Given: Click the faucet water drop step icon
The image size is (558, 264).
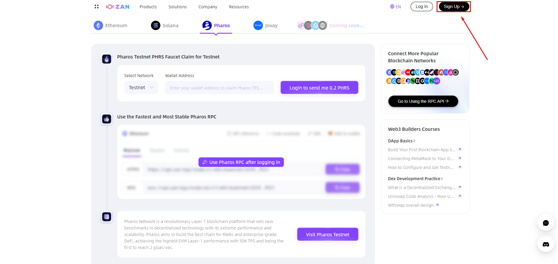Looking at the screenshot, I should [x=107, y=59].
